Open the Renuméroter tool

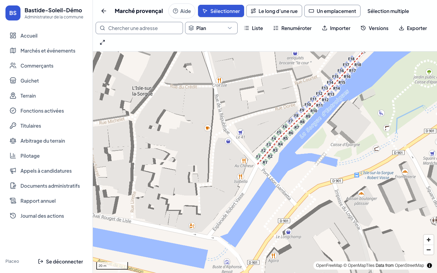(292, 28)
